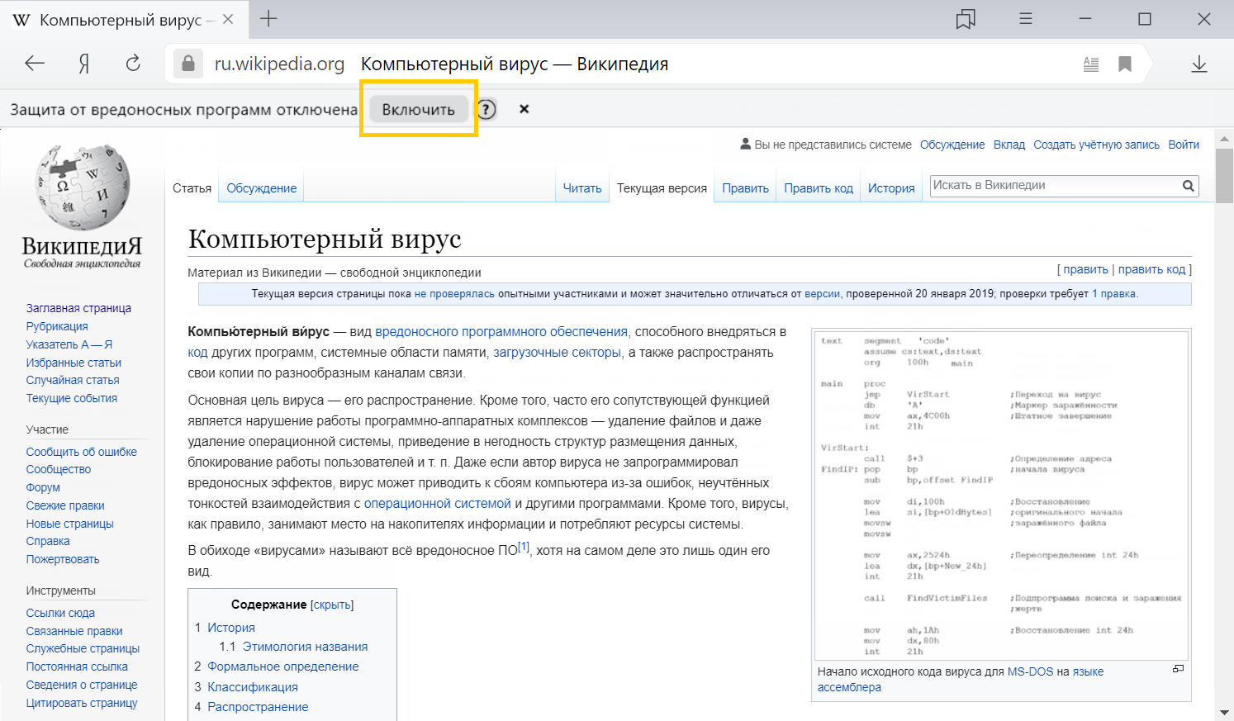The height and width of the screenshot is (721, 1234).
Task: Click the scrollbar down arrow
Action: point(1224,712)
